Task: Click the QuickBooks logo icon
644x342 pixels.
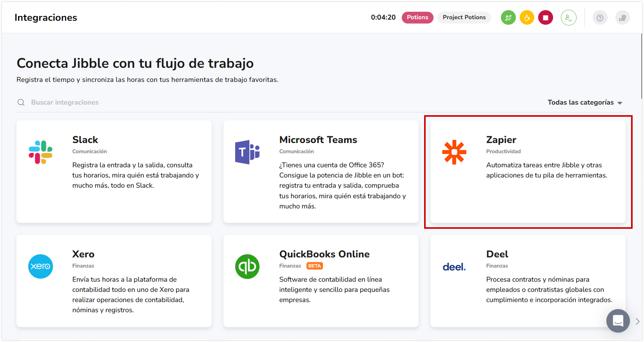Action: tap(247, 266)
